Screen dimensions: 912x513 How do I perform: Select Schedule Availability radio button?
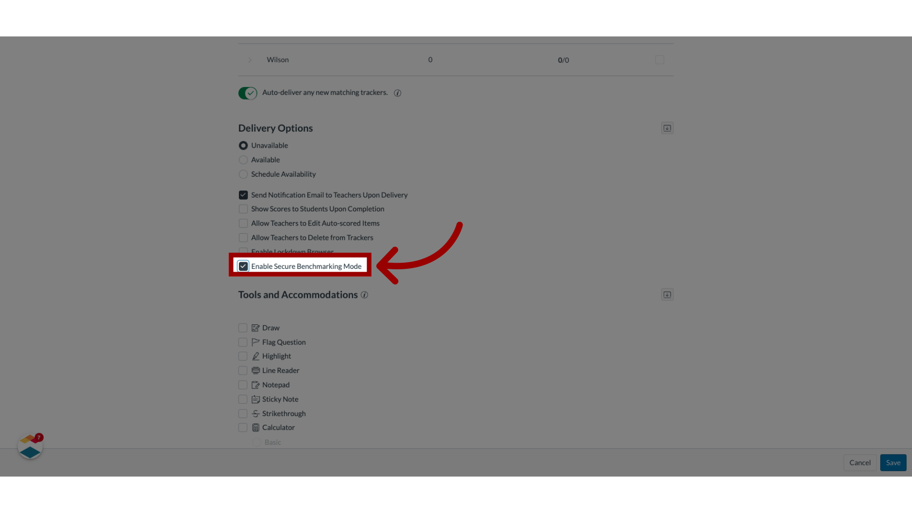click(x=243, y=174)
